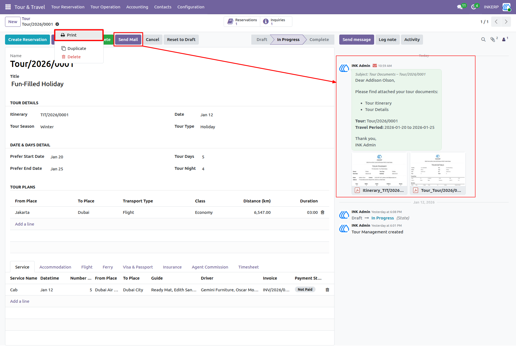Open the conversations chat icon with badge 11
The image size is (516, 346).
[460, 7]
